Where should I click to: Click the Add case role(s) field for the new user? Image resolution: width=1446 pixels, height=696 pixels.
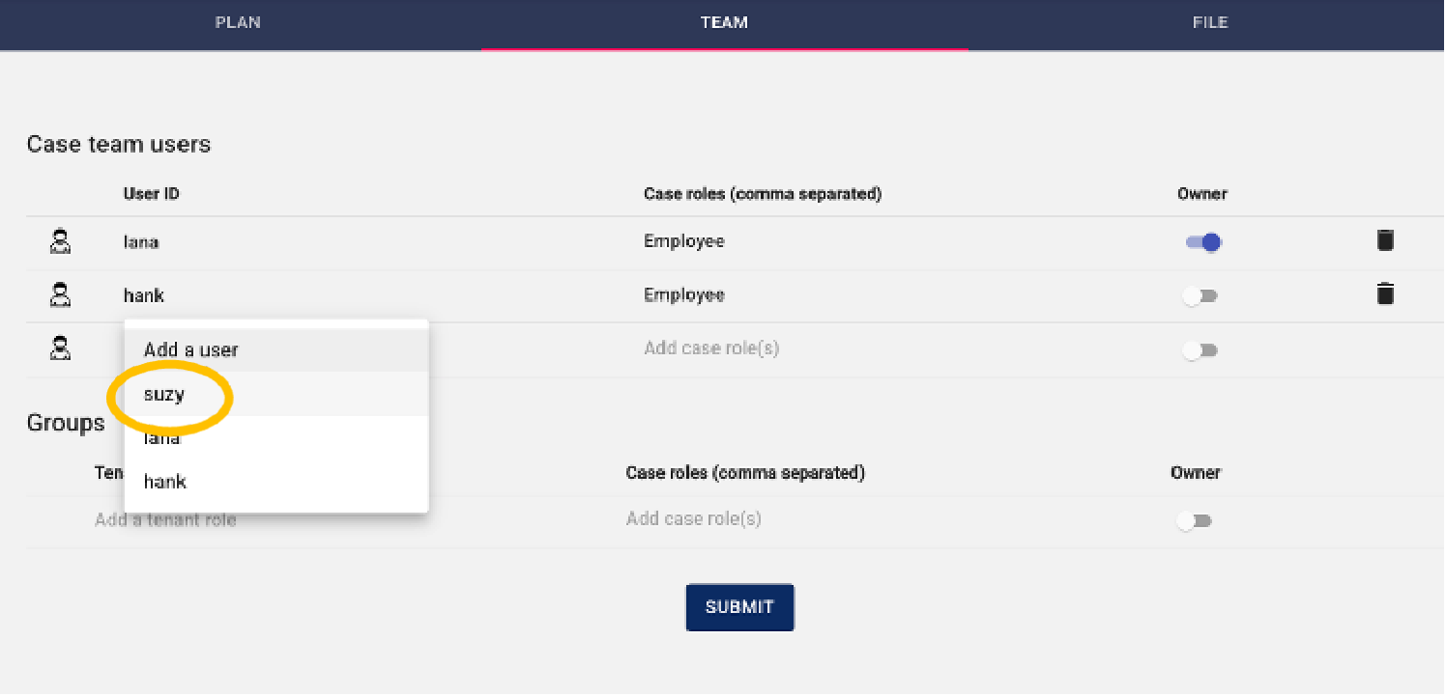[711, 348]
